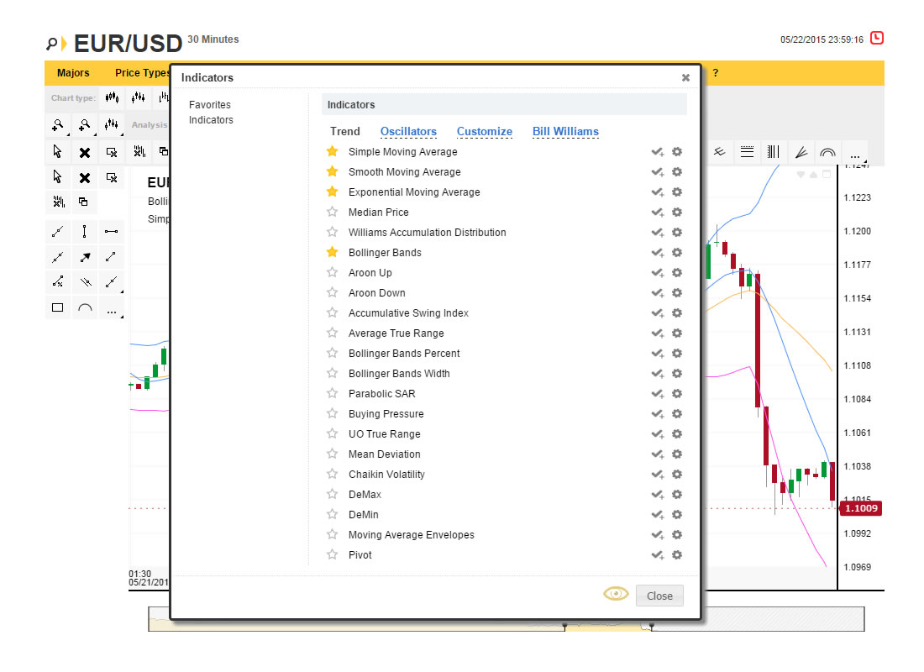Screen dimensions: 924x672
Task: Pick the vertical line drawing tool
Action: [84, 231]
